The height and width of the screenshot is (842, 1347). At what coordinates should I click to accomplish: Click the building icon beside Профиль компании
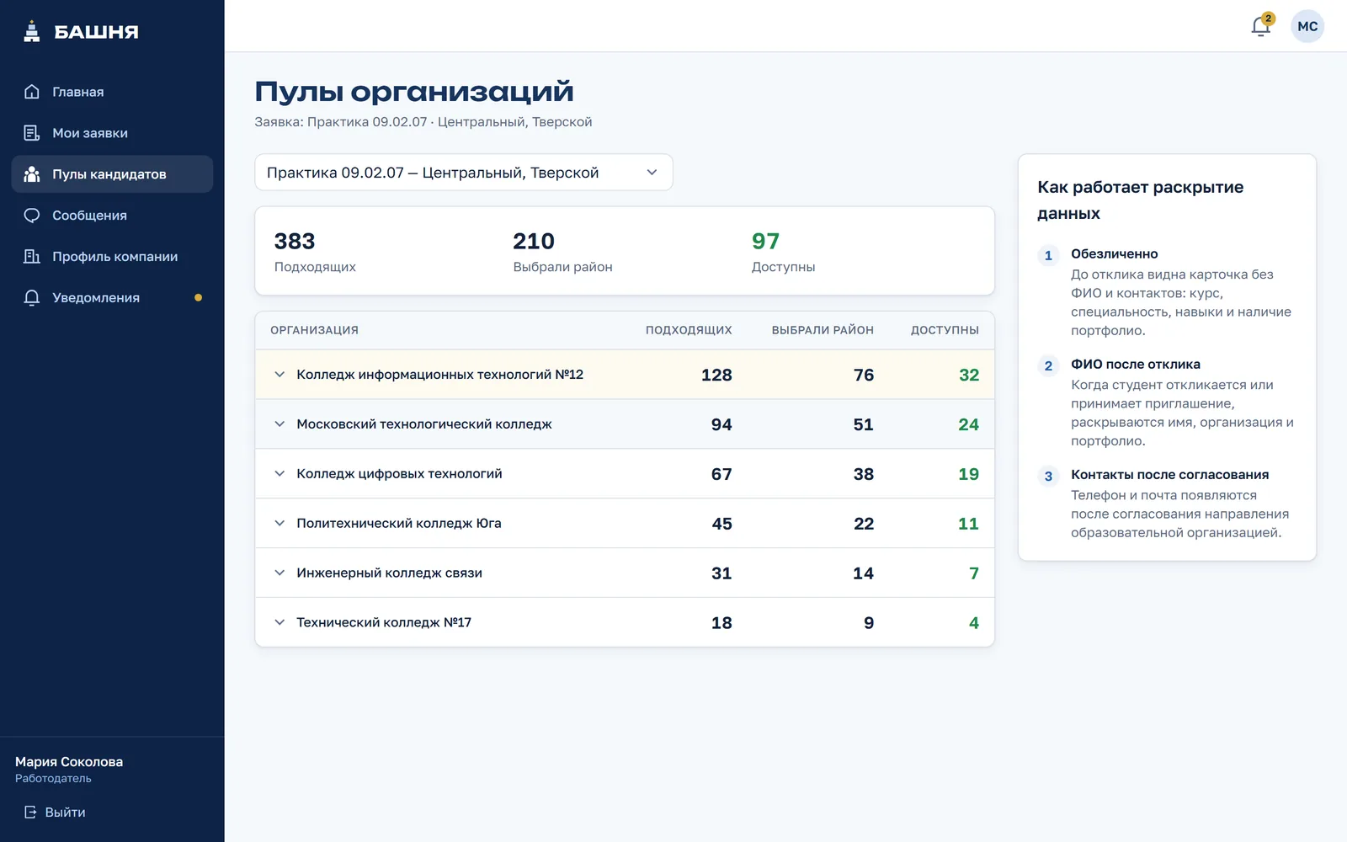point(32,257)
